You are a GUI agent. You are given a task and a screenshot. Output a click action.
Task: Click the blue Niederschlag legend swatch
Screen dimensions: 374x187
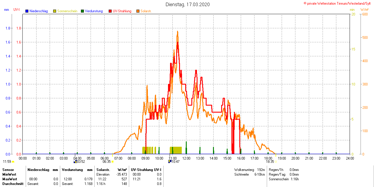point(27,11)
